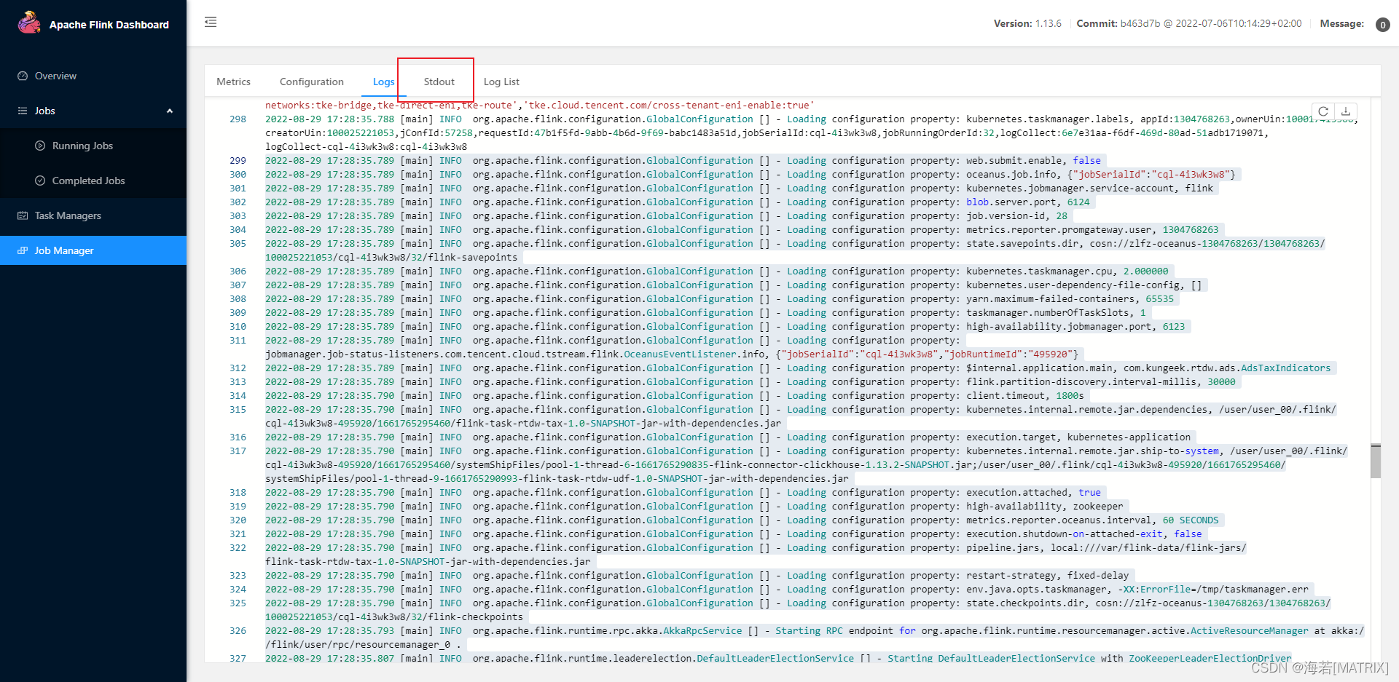Click 'client.timeout, 1800s' in line 314

pyautogui.click(x=1025, y=395)
